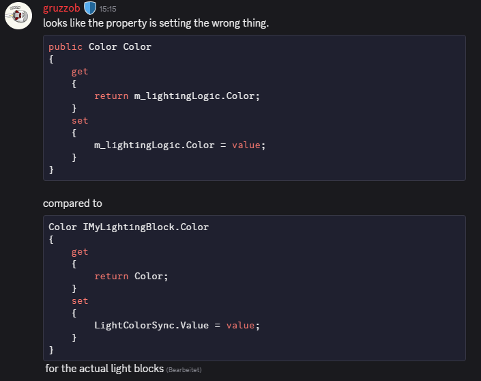Click the "for the actual light blocks" text

105,369
